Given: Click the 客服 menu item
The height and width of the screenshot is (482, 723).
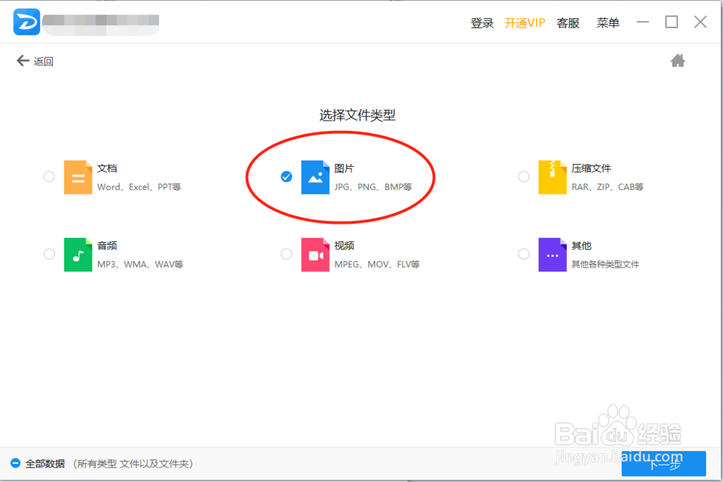Looking at the screenshot, I should tap(568, 22).
